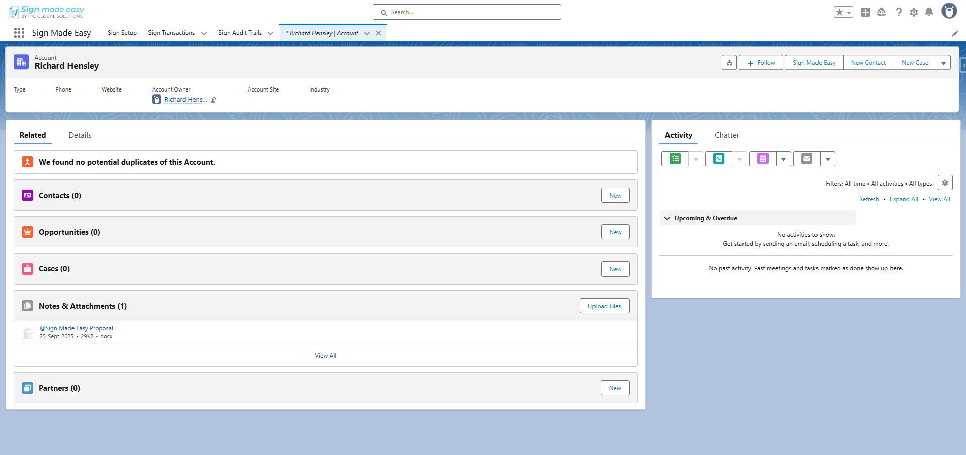Open the notifications bell
The image size is (966, 455).
pos(929,12)
